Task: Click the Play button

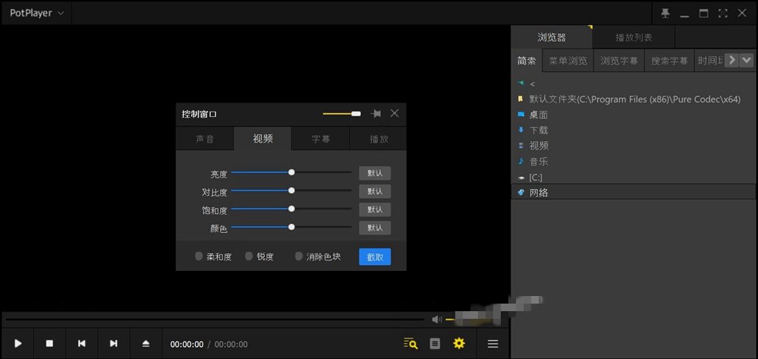Action: click(18, 344)
